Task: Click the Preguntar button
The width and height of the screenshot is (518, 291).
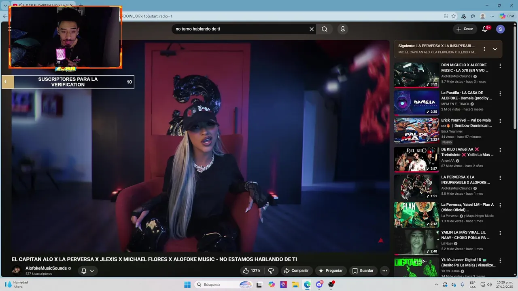Action: click(331, 271)
